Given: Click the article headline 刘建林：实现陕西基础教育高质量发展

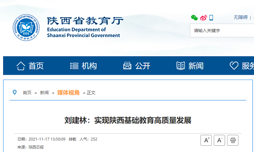Looking at the screenshot, I should 128,120.
